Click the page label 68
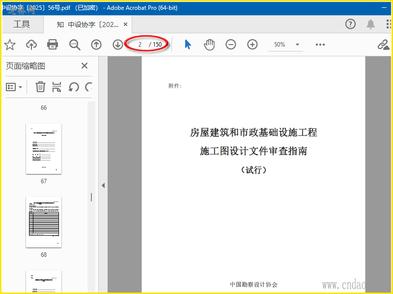The width and height of the screenshot is (393, 294). (x=44, y=254)
